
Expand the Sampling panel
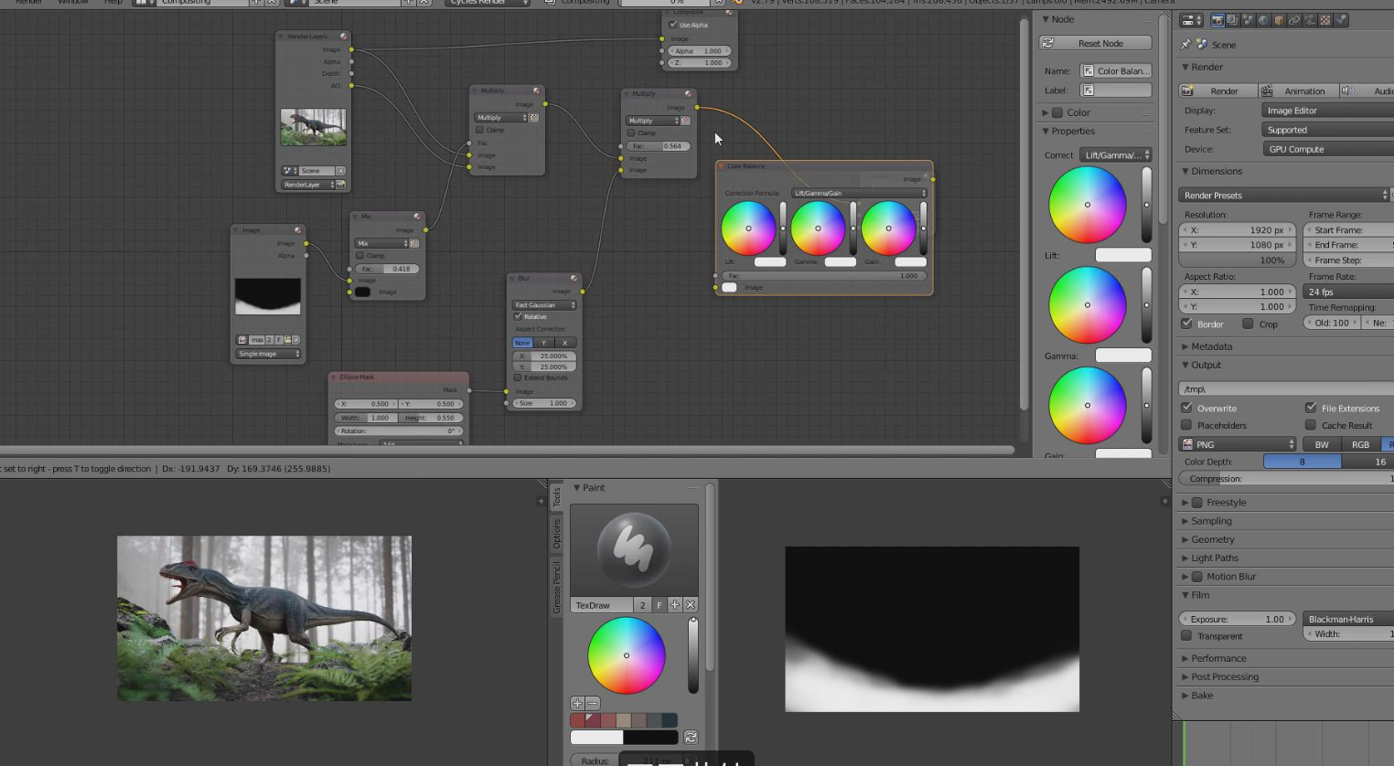click(1211, 521)
